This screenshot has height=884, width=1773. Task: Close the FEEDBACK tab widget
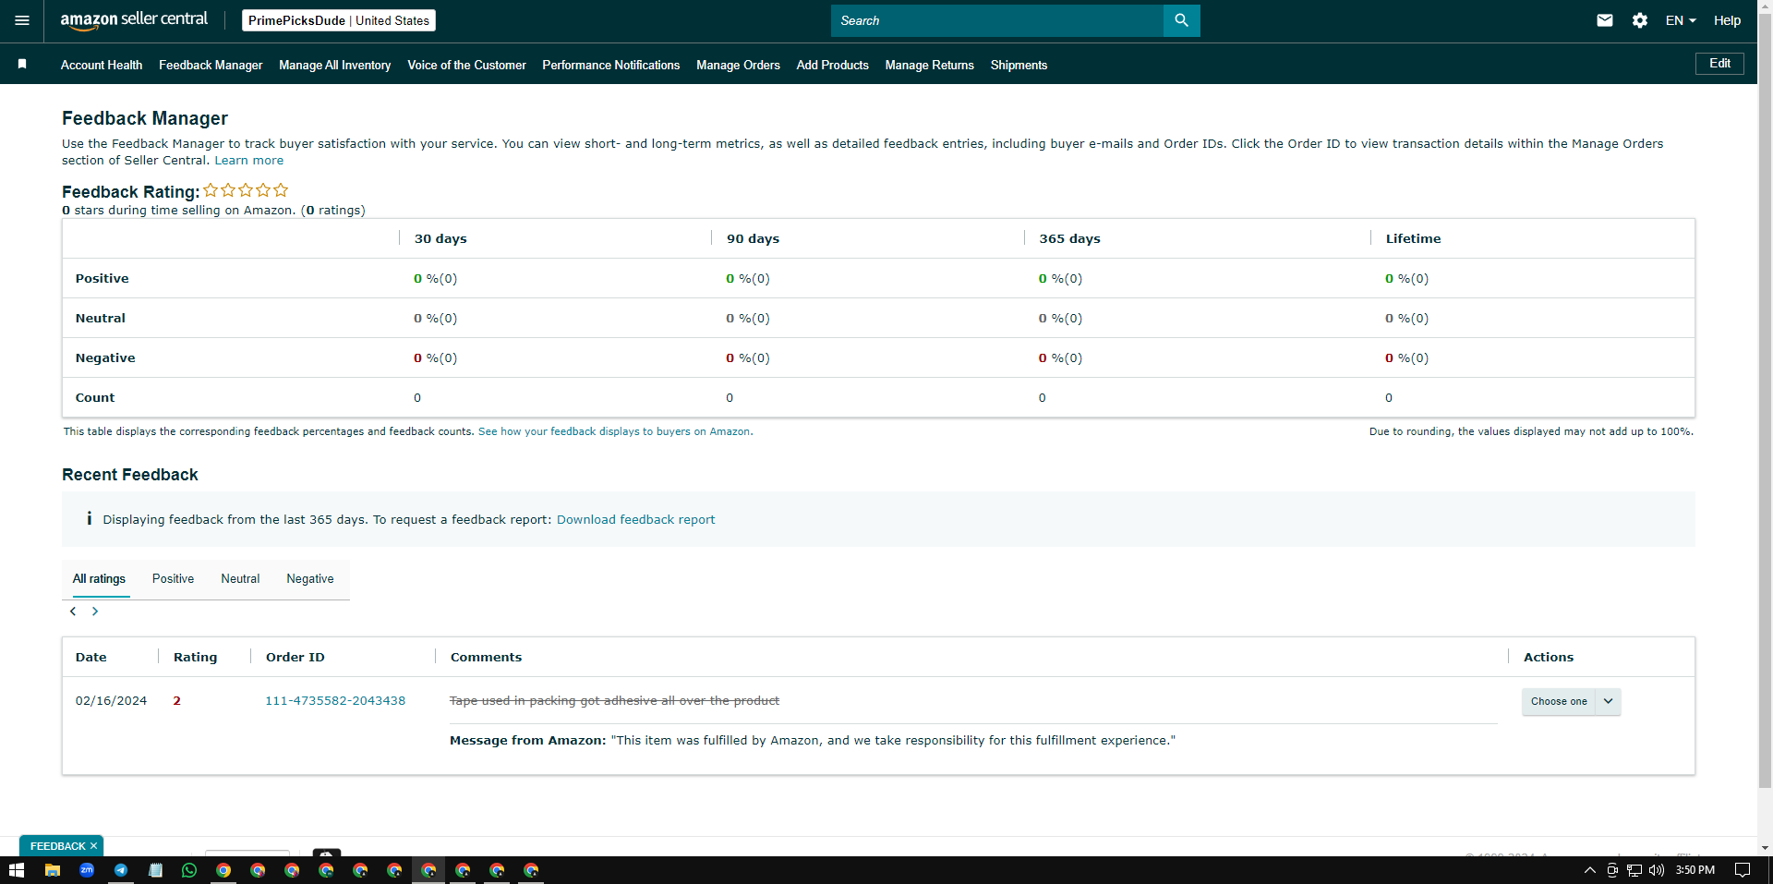click(93, 846)
